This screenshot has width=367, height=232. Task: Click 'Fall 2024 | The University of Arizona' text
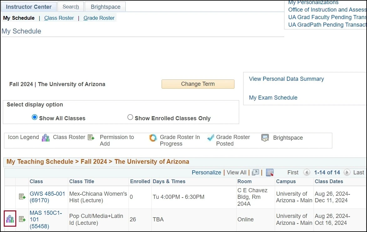(x=57, y=84)
